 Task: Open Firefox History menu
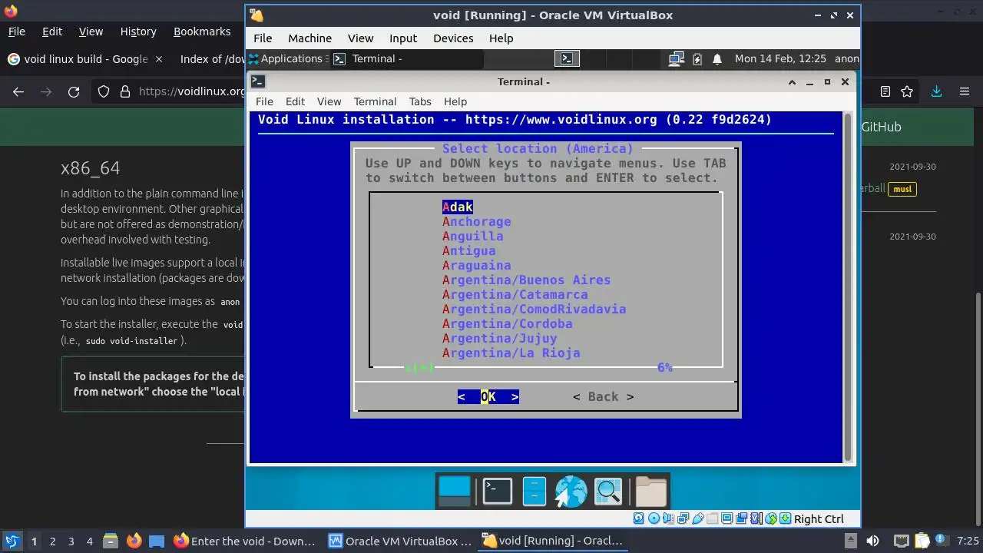[138, 31]
